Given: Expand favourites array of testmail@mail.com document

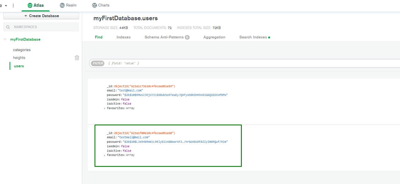Looking at the screenshot, I should [x=104, y=155].
